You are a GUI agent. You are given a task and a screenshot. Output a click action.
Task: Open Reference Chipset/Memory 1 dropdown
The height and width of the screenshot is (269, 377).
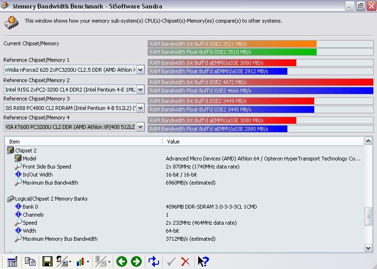141,70
